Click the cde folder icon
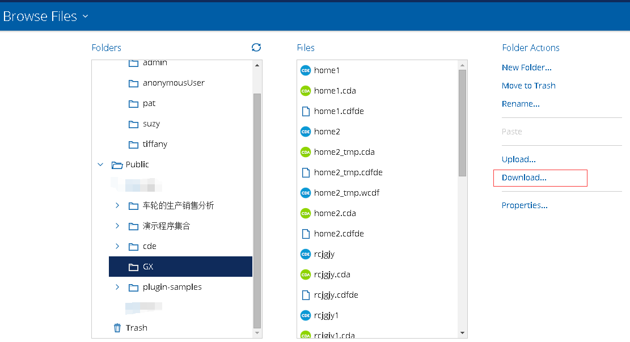Image resolution: width=630 pixels, height=342 pixels. coord(133,246)
